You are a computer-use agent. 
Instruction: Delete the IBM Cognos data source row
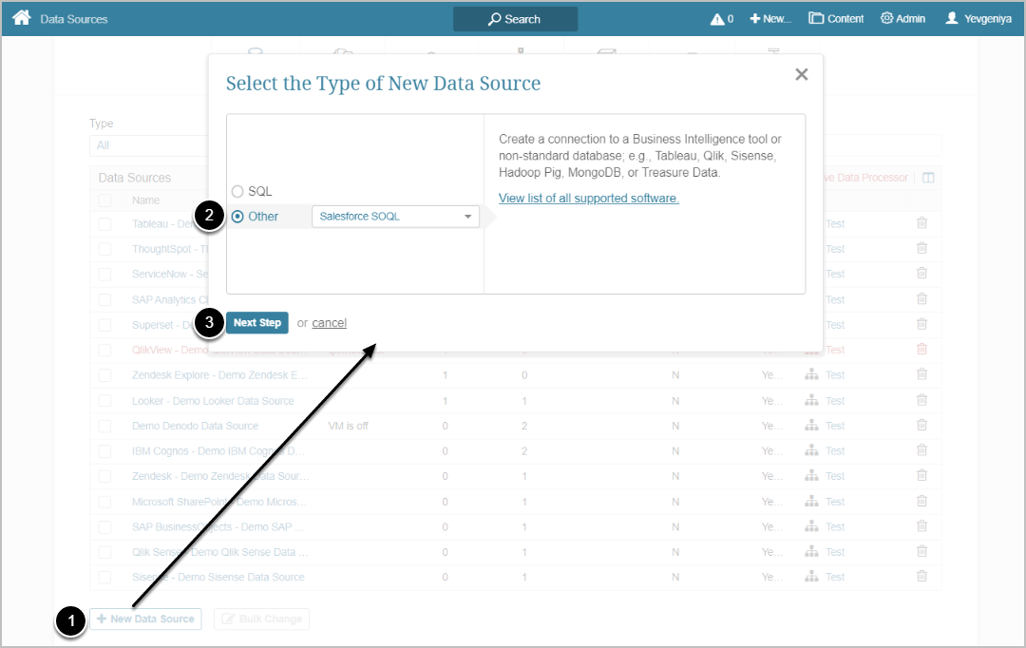tap(921, 450)
